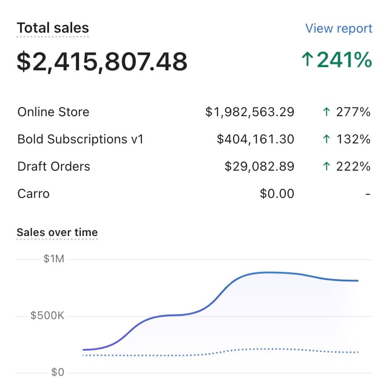The image size is (387, 384).
Task: Click the $29,082.89 Draft Orders amount
Action: [259, 167]
